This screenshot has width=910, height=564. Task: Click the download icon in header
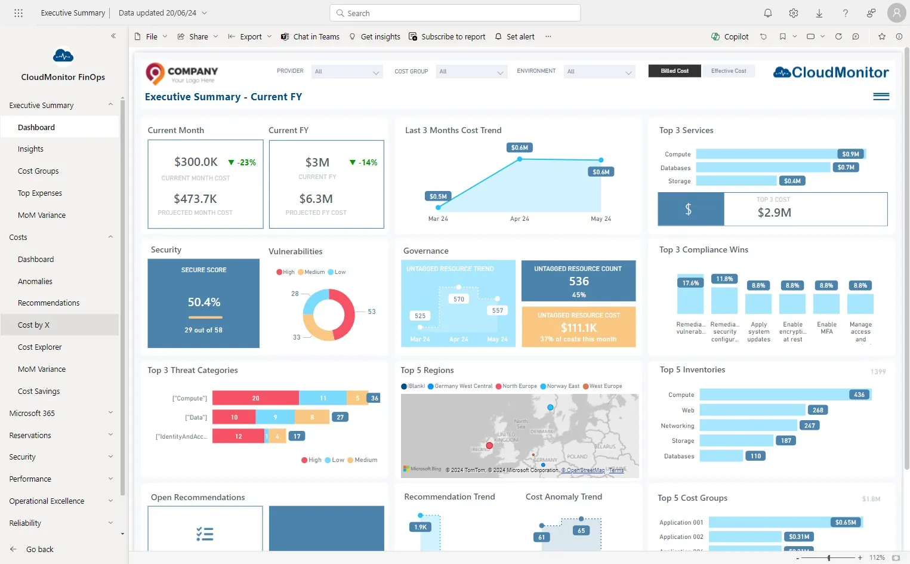pos(819,13)
